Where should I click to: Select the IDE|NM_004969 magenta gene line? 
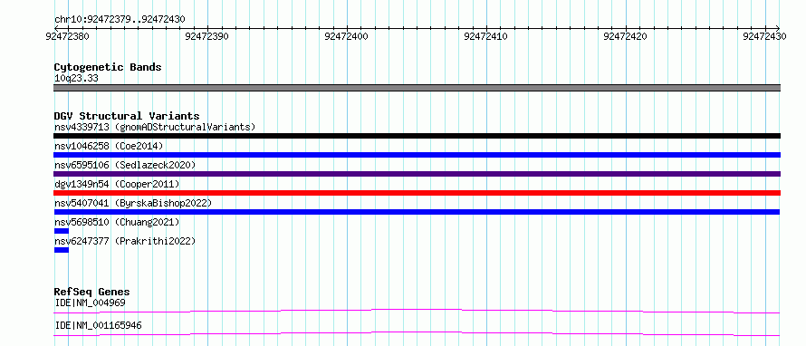point(417,311)
